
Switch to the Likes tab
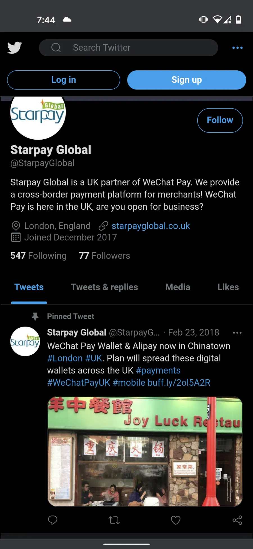point(228,287)
